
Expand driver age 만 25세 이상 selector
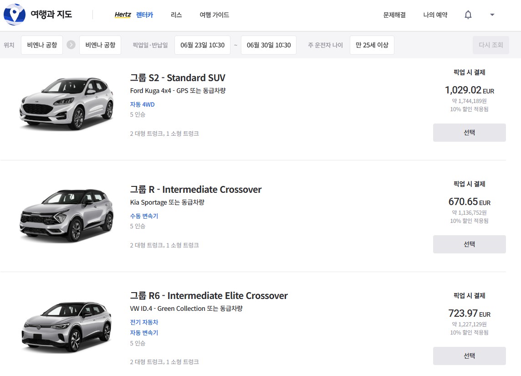372,45
